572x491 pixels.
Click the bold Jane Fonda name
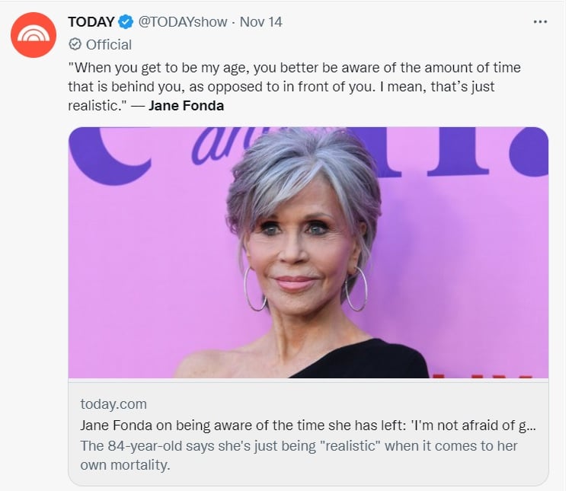pos(186,106)
